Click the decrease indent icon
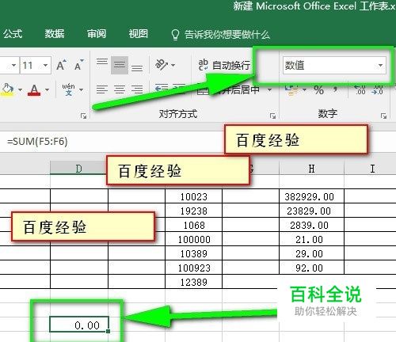396x342 pixels. (162, 89)
